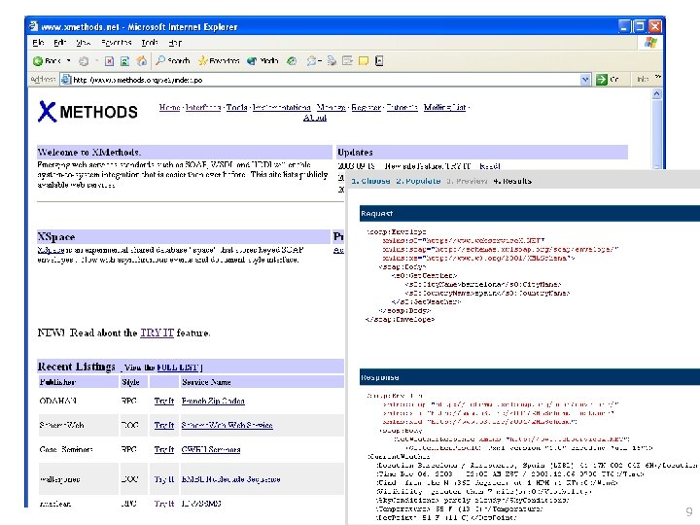The height and width of the screenshot is (525, 700).
Task: Switch to the 1. Choose step tab
Action: point(370,181)
